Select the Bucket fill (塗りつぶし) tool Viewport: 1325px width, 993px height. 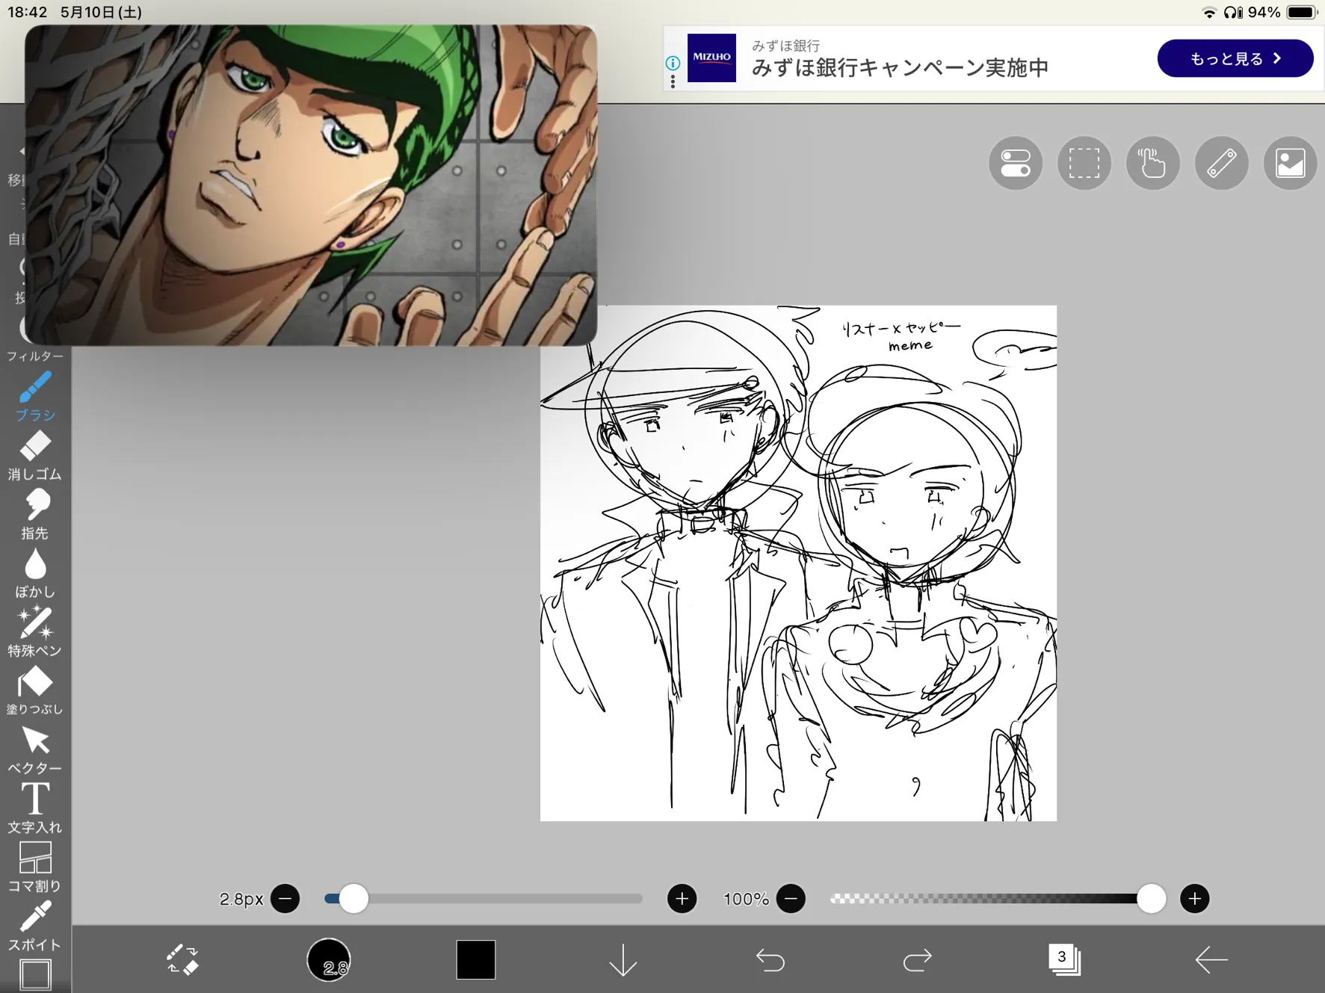coord(34,691)
